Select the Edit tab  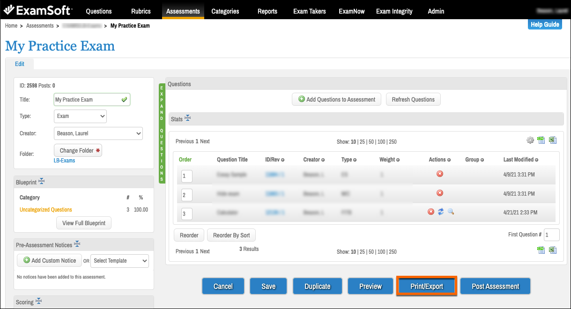point(20,64)
